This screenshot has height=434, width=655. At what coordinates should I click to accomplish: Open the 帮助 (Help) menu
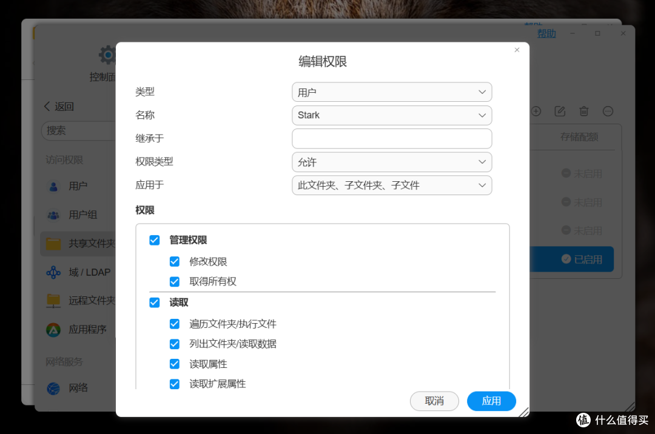pos(545,33)
